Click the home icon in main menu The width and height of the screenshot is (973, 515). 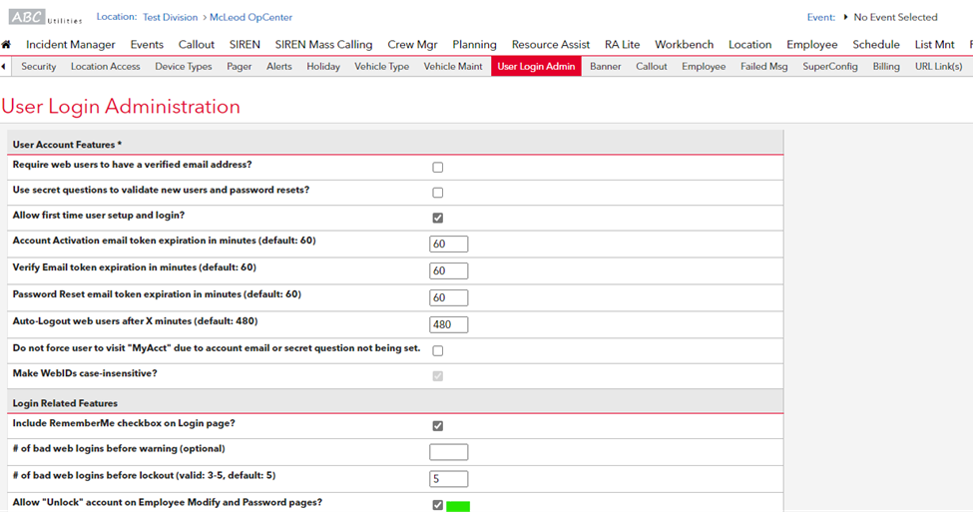pyautogui.click(x=6, y=45)
